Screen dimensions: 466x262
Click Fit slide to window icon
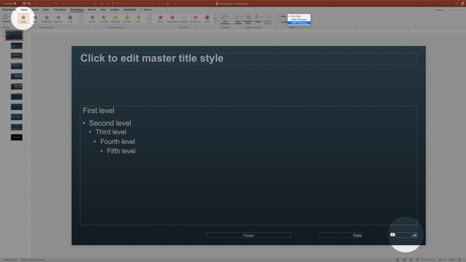(x=459, y=260)
